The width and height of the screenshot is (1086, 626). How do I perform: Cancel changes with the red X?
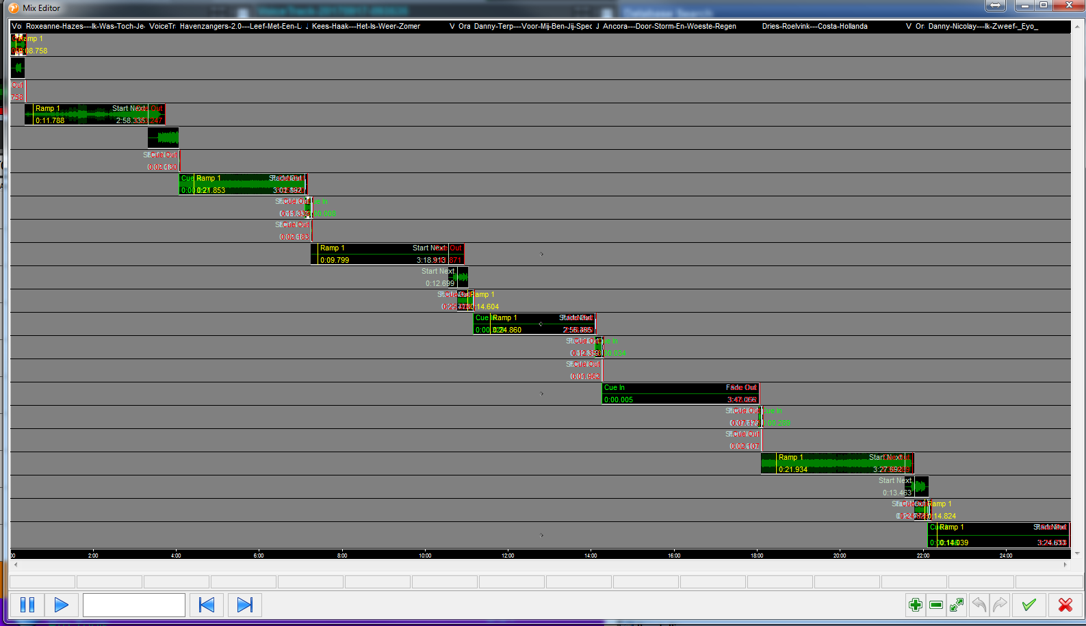pos(1065,605)
